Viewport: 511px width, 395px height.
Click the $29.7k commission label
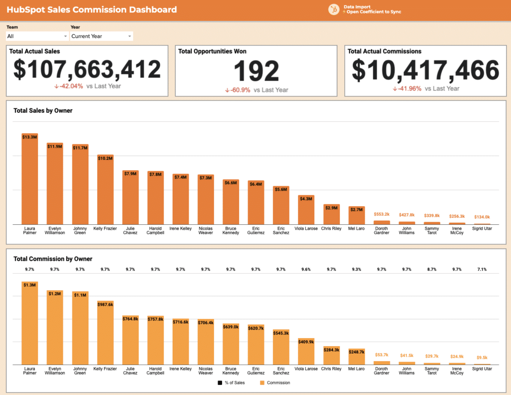tap(432, 356)
